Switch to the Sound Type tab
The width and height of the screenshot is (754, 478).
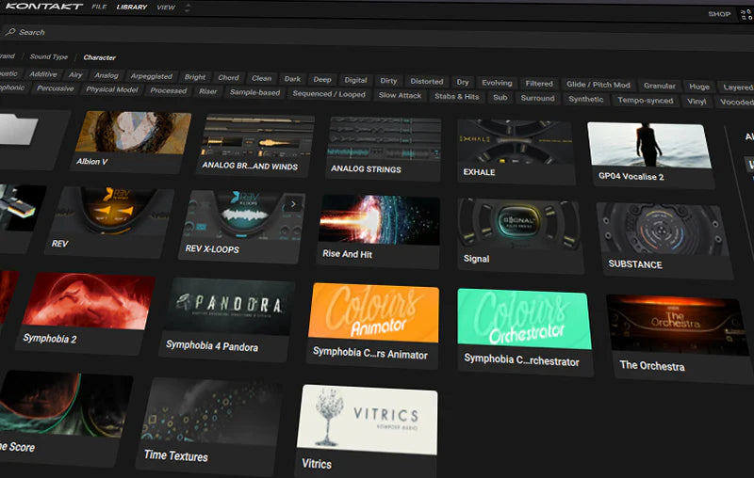point(48,56)
